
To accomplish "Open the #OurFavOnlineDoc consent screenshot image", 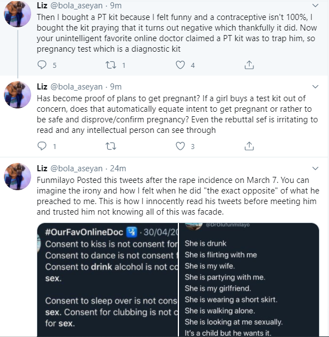I will point(108,280).
